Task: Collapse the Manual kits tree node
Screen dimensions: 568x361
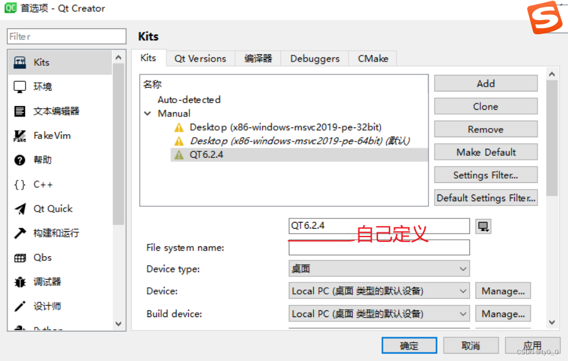Action: (x=147, y=113)
